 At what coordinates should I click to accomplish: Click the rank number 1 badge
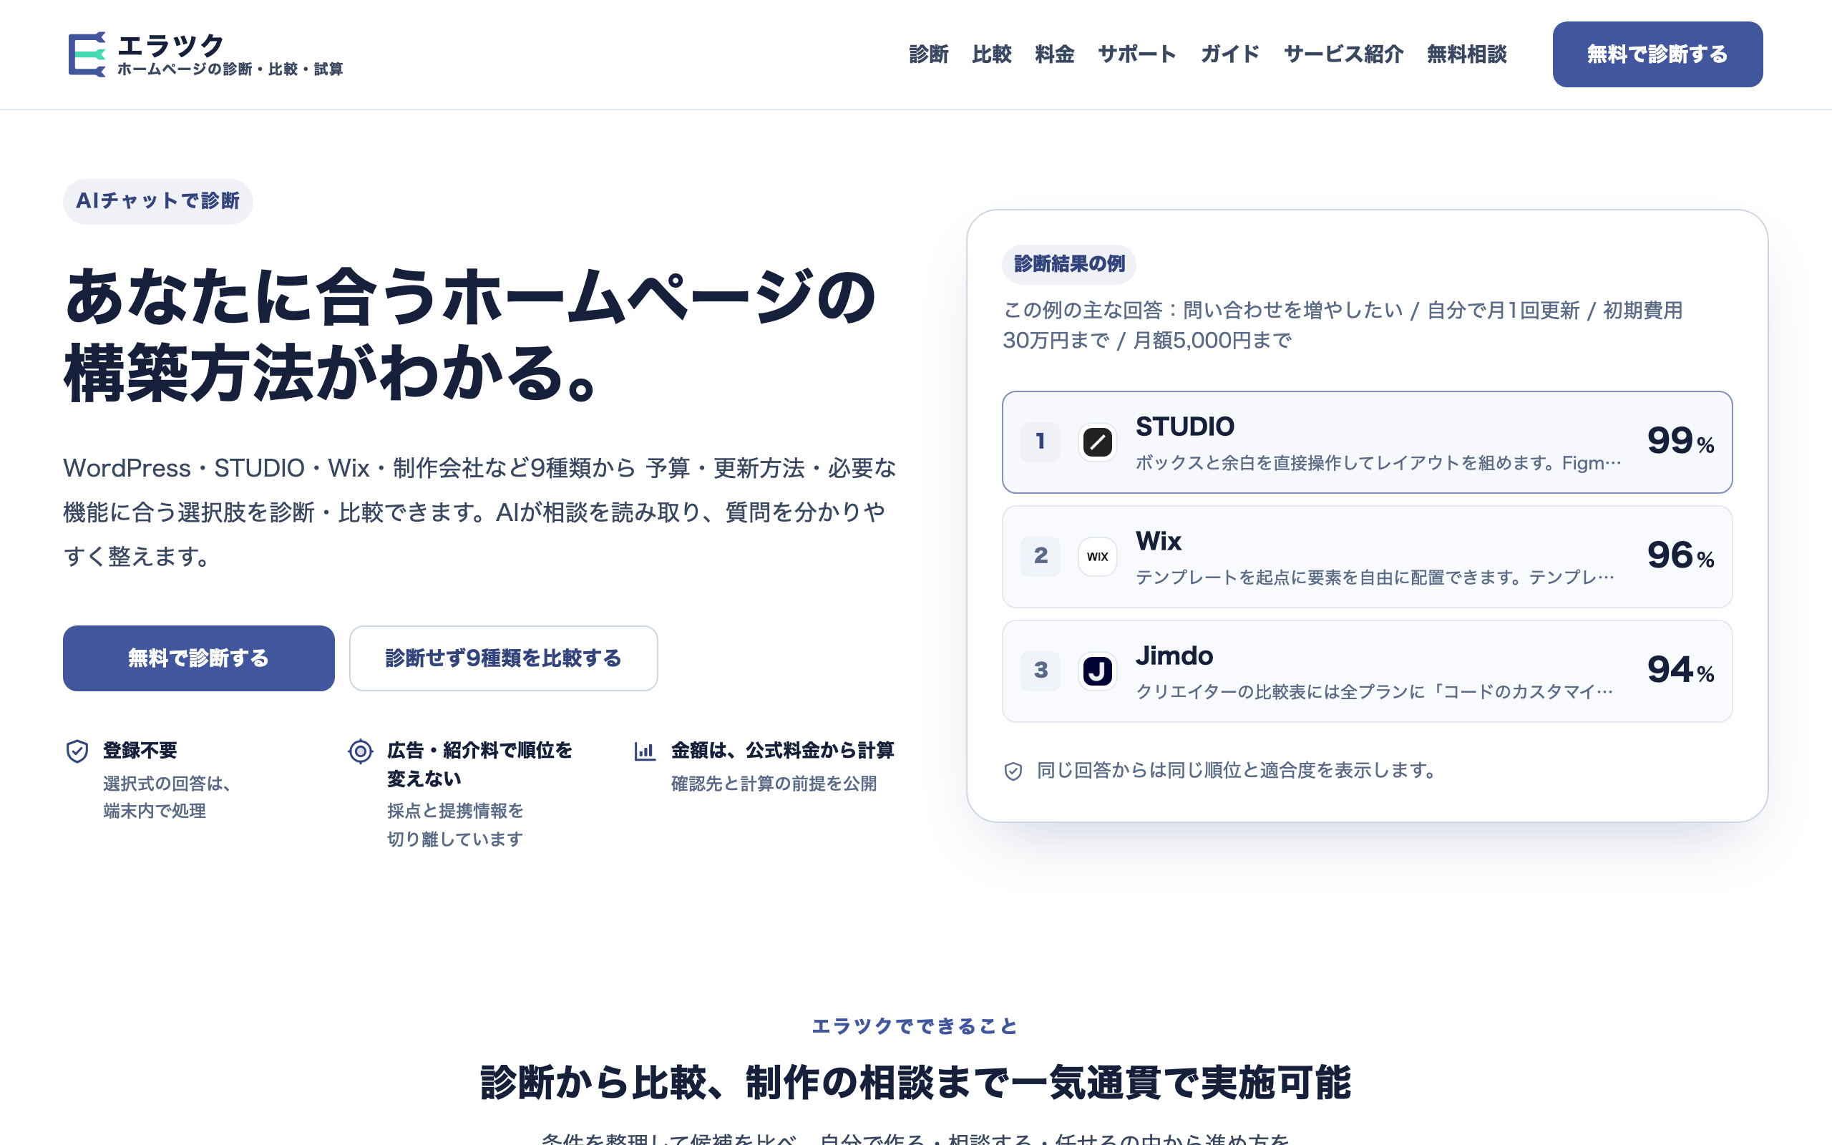[1040, 442]
